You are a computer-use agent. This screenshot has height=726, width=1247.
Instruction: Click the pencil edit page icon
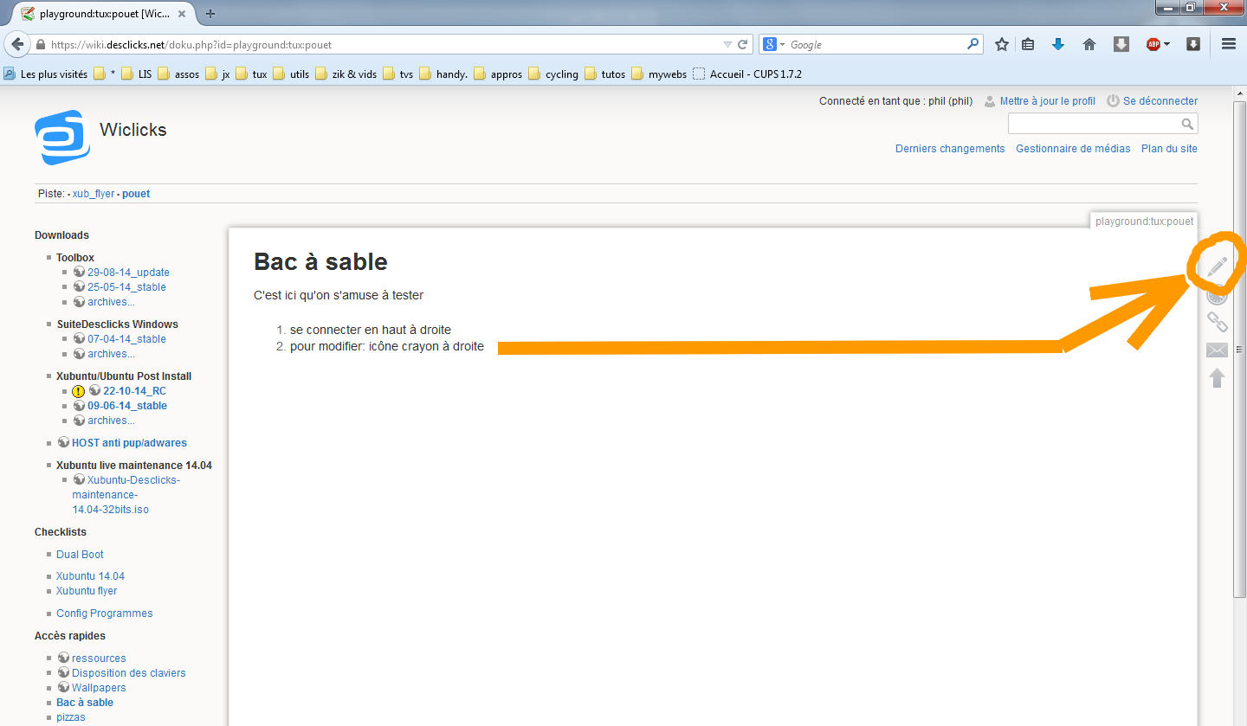[1217, 267]
